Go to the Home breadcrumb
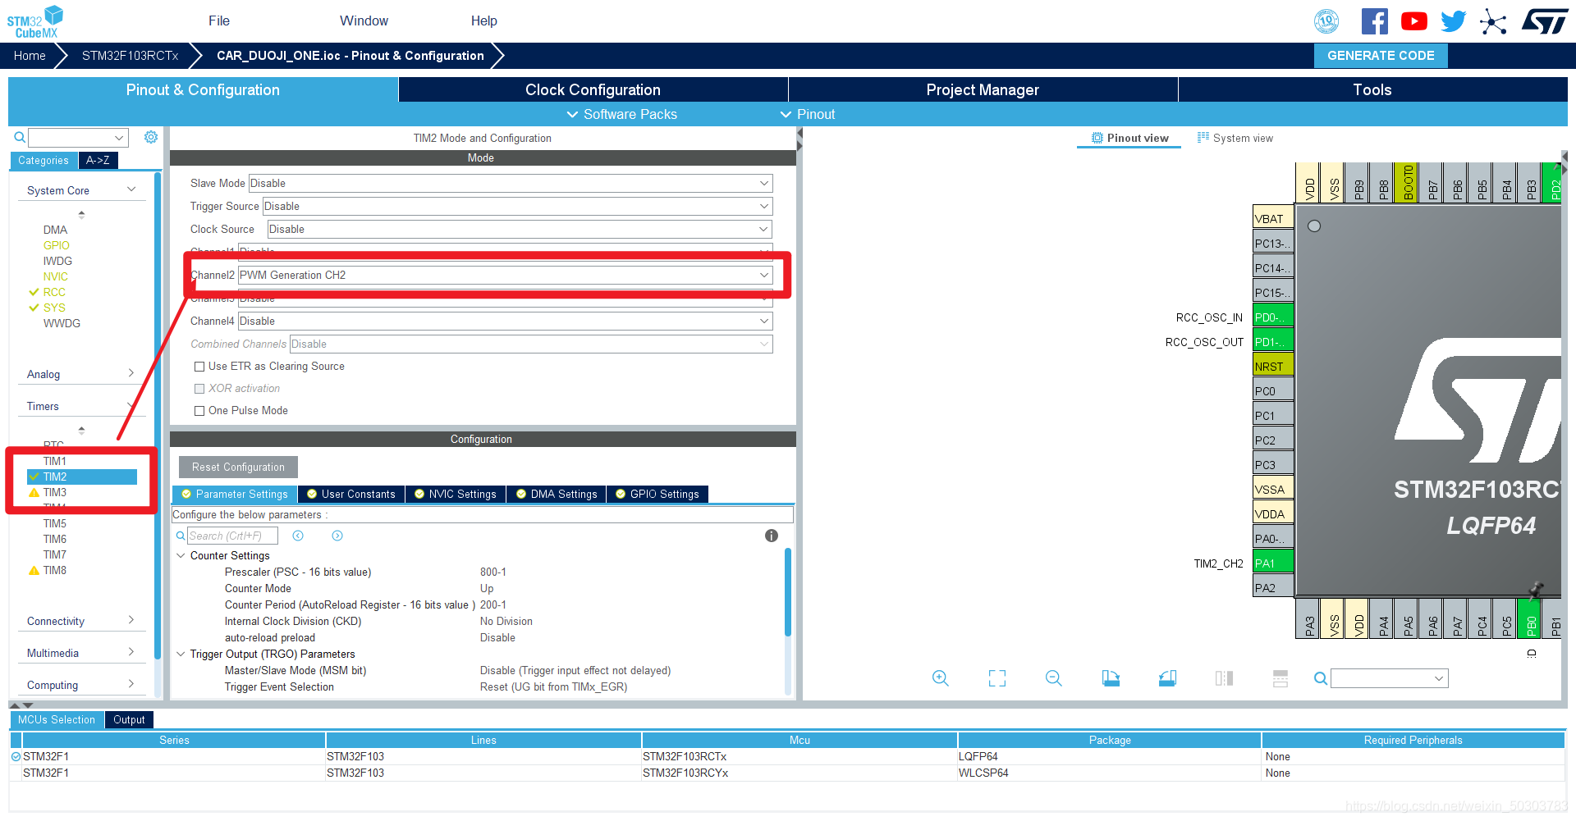The width and height of the screenshot is (1576, 821). [30, 56]
